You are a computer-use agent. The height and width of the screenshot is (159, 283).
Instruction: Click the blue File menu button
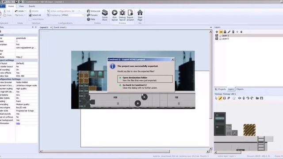3,6
